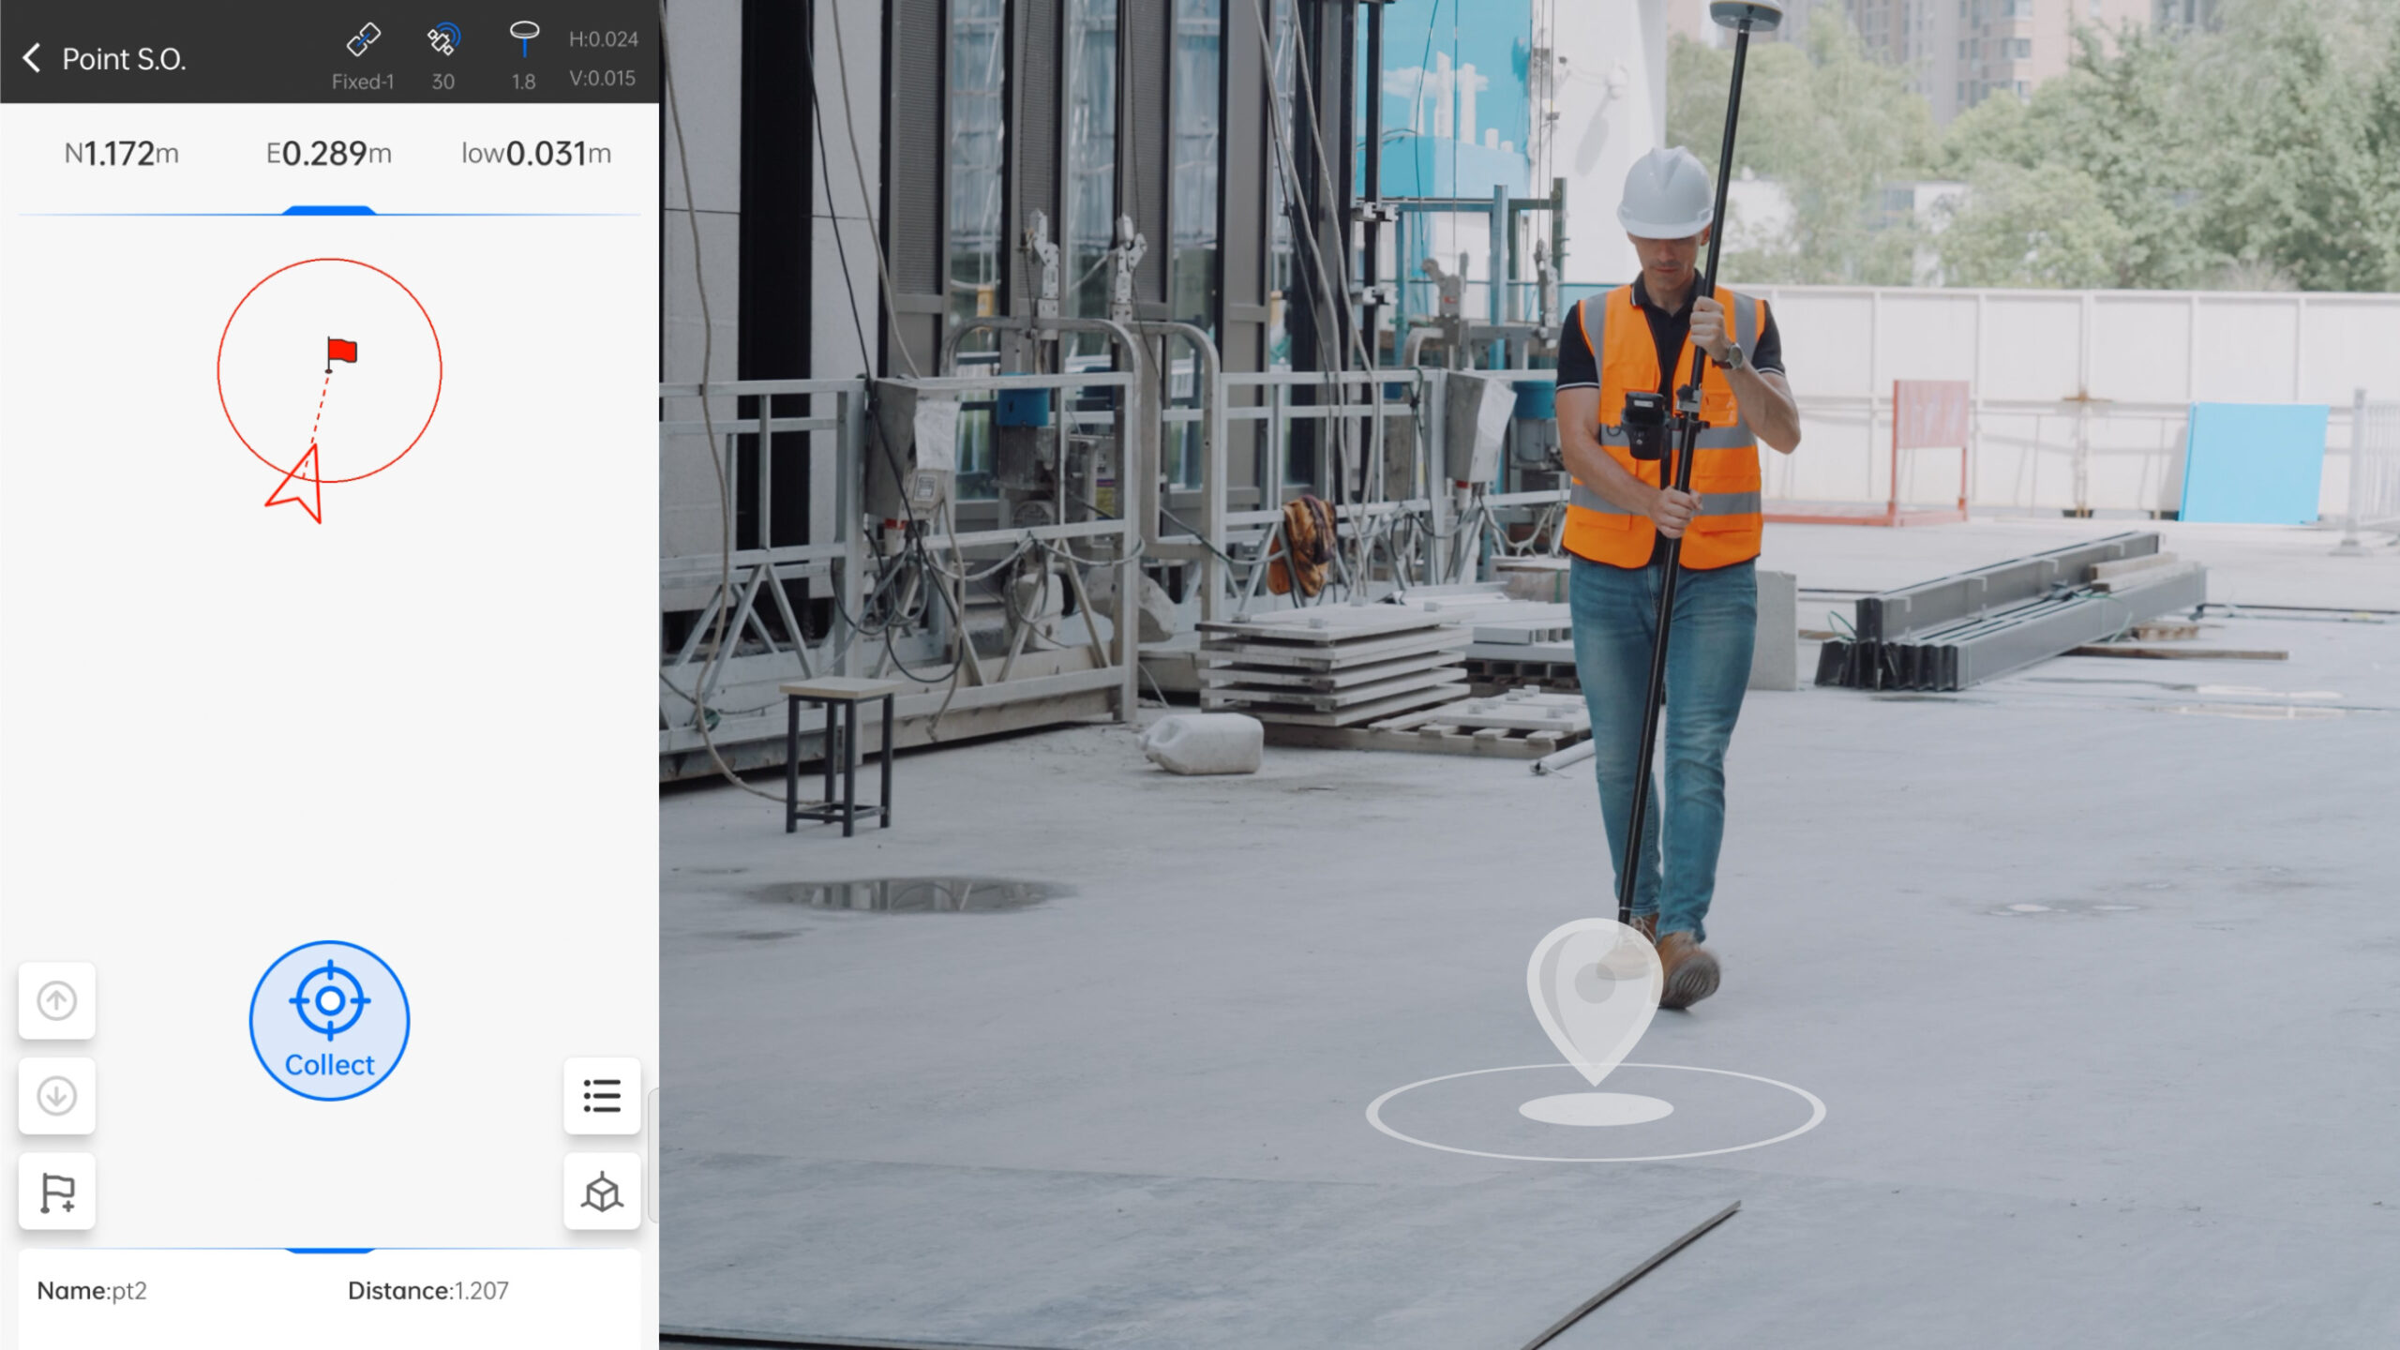This screenshot has width=2400, height=1350.
Task: Select next point down-arrow button
Action: pyautogui.click(x=57, y=1095)
